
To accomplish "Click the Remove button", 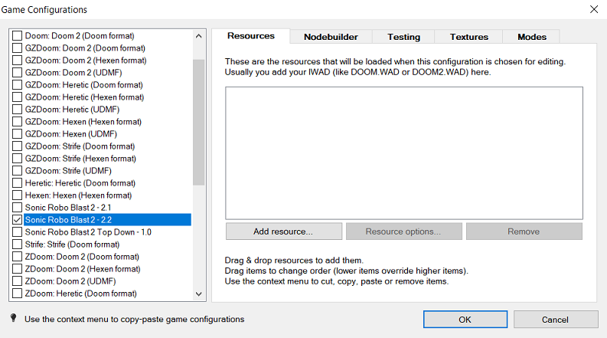I will (524, 231).
